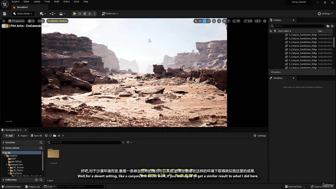
Task: Open Outliner settings gear
Action: pos(332,26)
